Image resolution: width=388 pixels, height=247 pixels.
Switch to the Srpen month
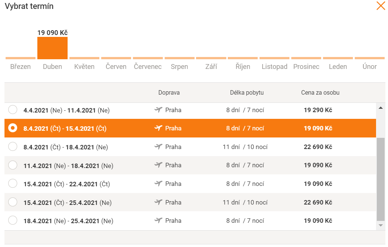pos(179,67)
